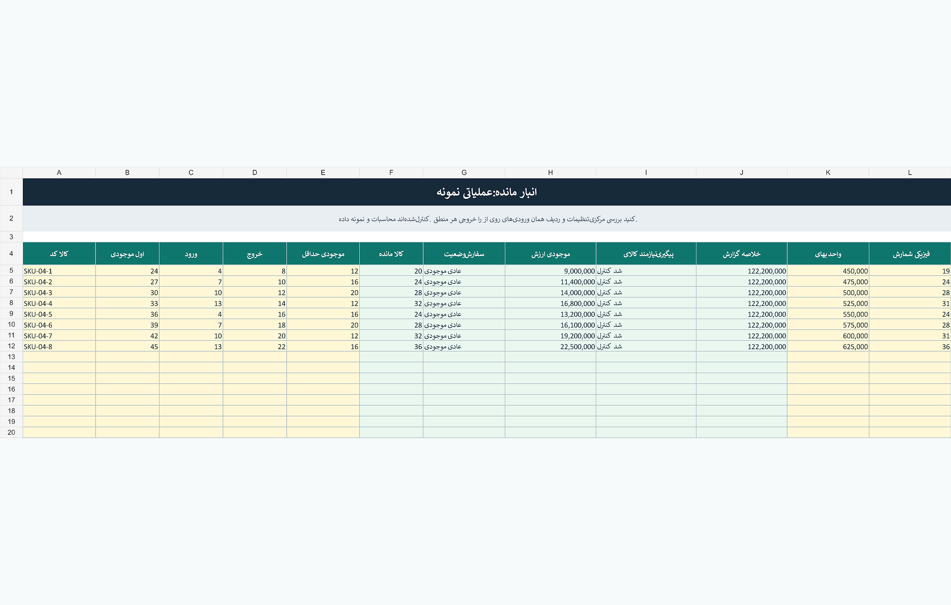
Task: Click the dark title banner in row 1
Action: tap(487, 192)
